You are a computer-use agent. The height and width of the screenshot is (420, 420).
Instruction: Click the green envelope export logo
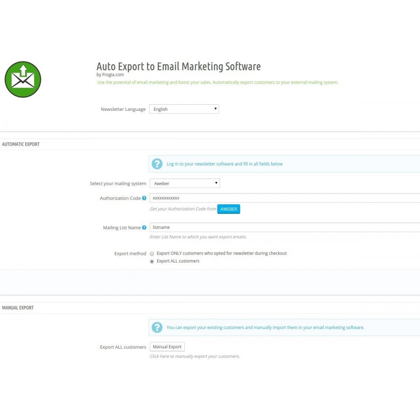pyautogui.click(x=23, y=79)
